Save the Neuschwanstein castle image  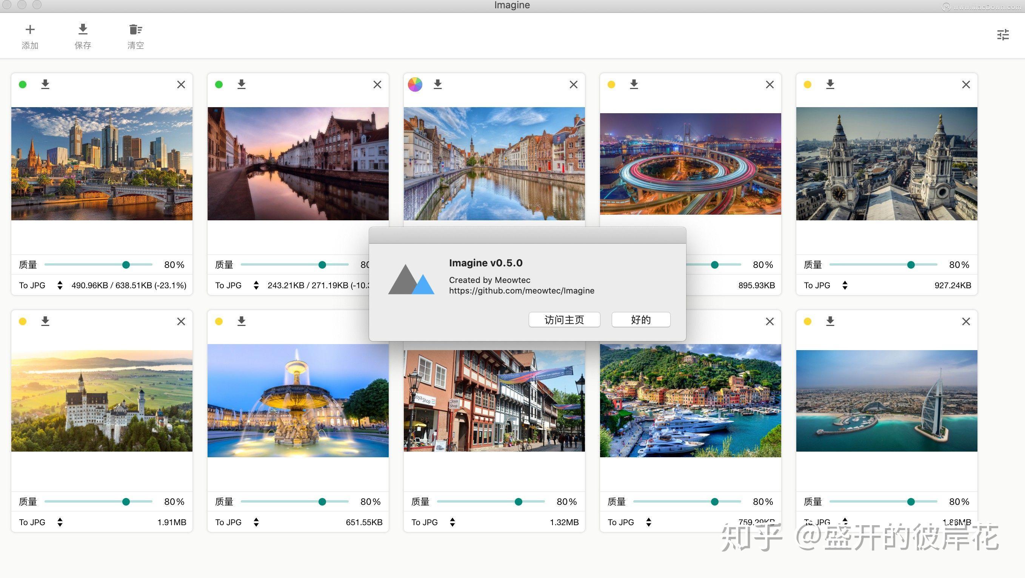pyautogui.click(x=45, y=321)
